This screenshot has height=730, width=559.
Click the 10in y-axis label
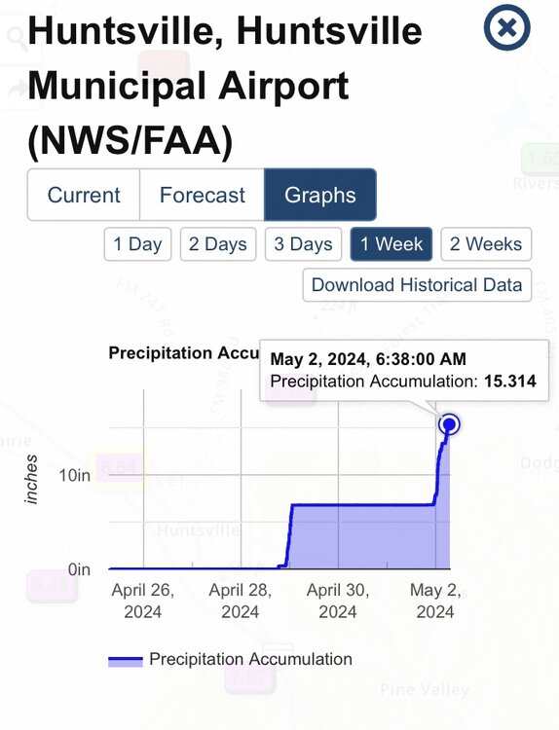(75, 475)
